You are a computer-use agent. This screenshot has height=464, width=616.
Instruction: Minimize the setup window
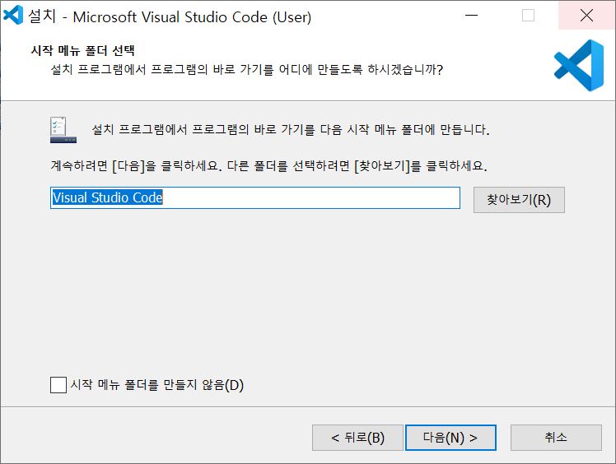471,16
